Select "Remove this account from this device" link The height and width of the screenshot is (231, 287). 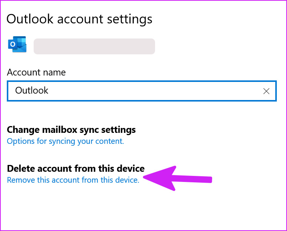pos(73,180)
